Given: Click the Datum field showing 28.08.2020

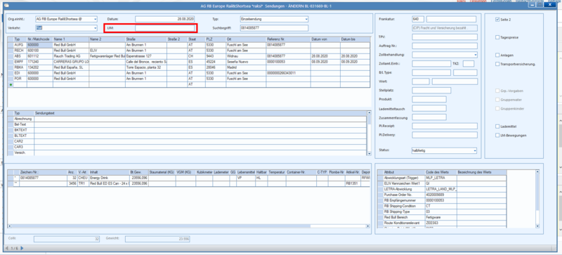Looking at the screenshot, I should (x=165, y=19).
